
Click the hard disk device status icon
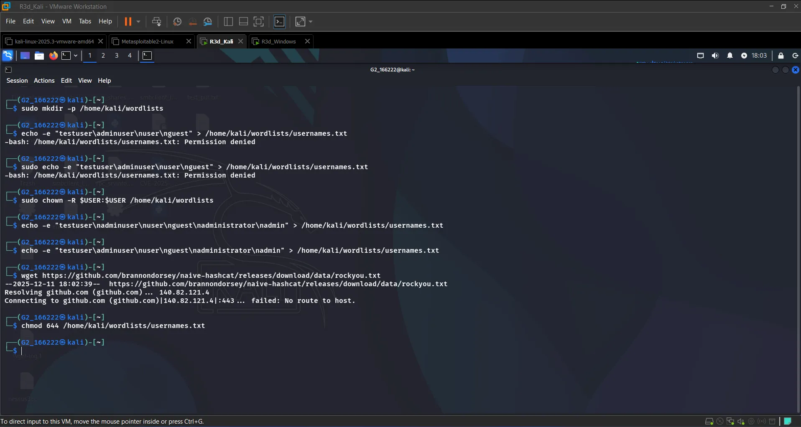[709, 422]
